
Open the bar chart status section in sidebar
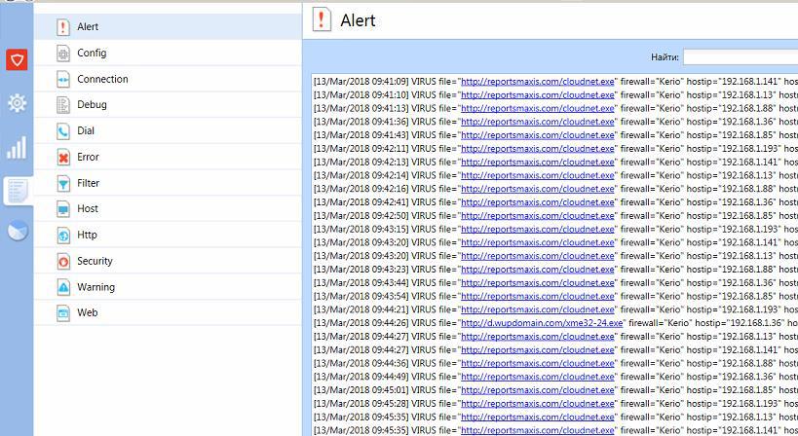(x=17, y=148)
